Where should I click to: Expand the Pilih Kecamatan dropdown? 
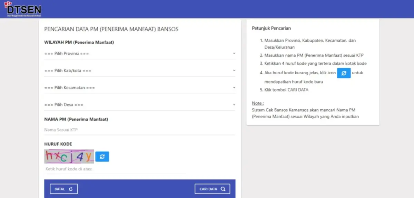pyautogui.click(x=138, y=87)
